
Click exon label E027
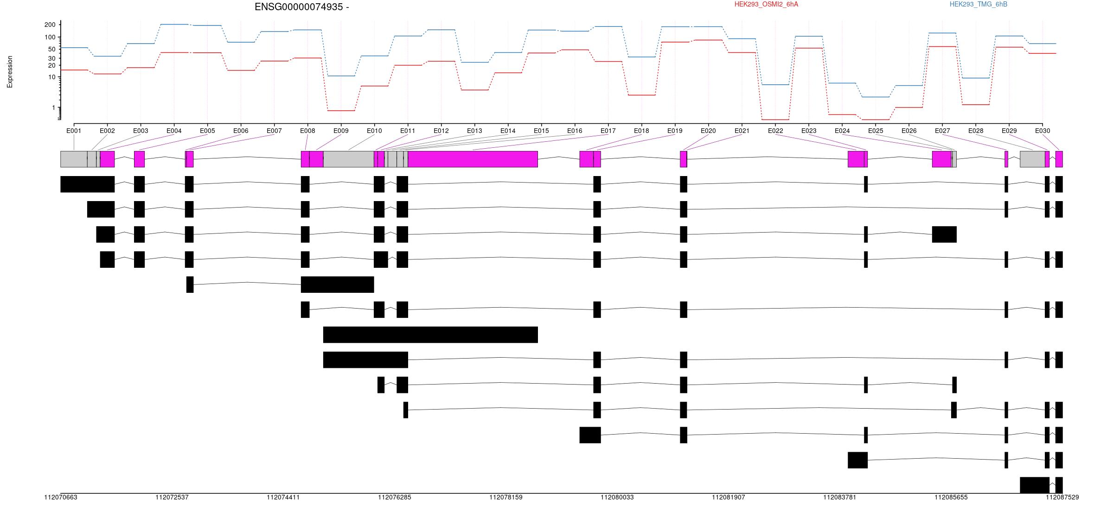[942, 131]
